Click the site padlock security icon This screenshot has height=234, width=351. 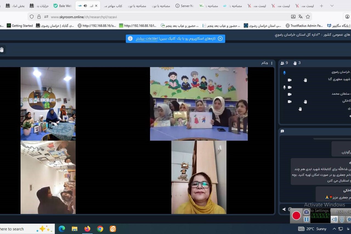tap(39, 17)
